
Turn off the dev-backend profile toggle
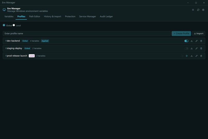point(186,41)
